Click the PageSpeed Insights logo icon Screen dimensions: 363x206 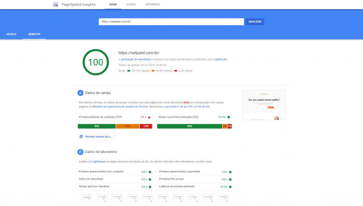coord(56,5)
